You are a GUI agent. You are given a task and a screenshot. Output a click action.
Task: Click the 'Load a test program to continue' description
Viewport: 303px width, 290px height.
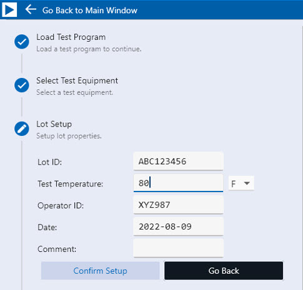[89, 49]
